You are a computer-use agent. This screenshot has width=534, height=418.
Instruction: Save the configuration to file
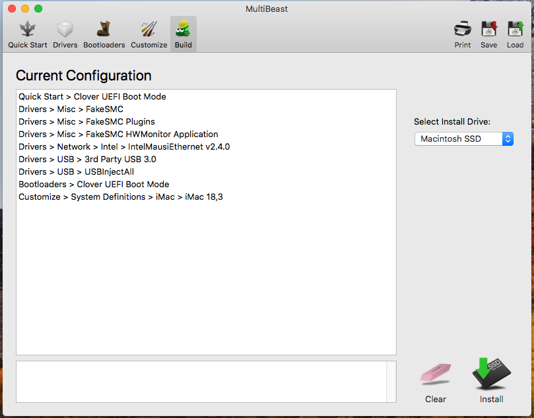488,34
